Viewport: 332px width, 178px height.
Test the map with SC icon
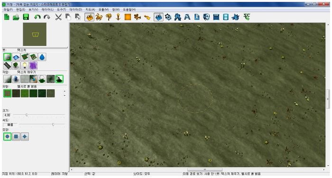(247, 17)
